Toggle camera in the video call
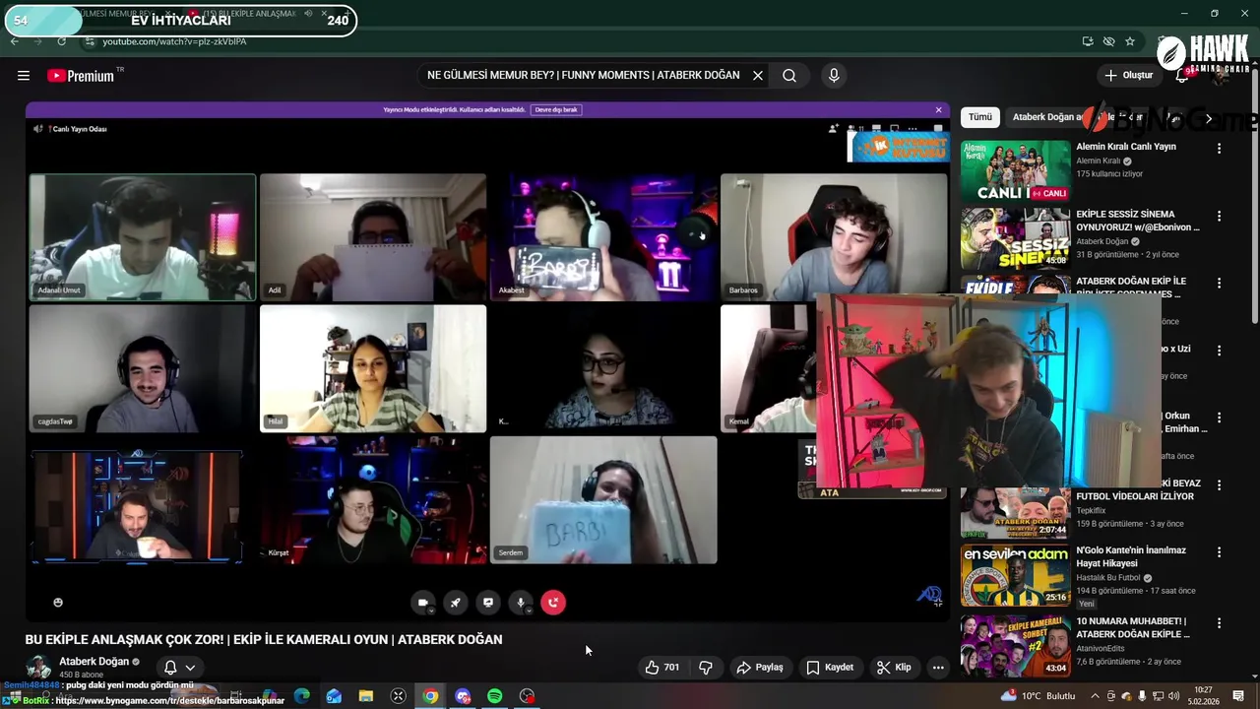Image resolution: width=1260 pixels, height=709 pixels. [423, 603]
